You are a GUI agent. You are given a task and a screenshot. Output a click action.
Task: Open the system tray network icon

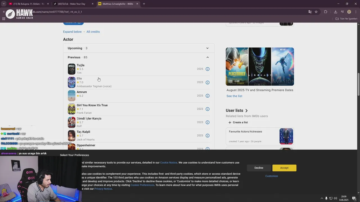(x=331, y=198)
